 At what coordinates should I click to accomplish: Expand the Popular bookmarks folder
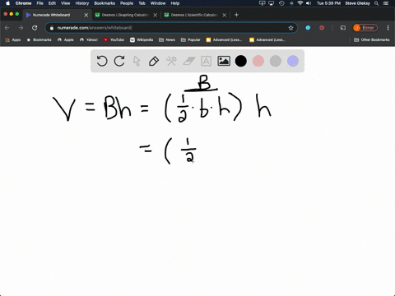pyautogui.click(x=191, y=39)
